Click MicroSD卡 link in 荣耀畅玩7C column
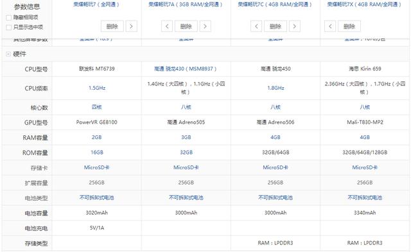 coord(275,167)
